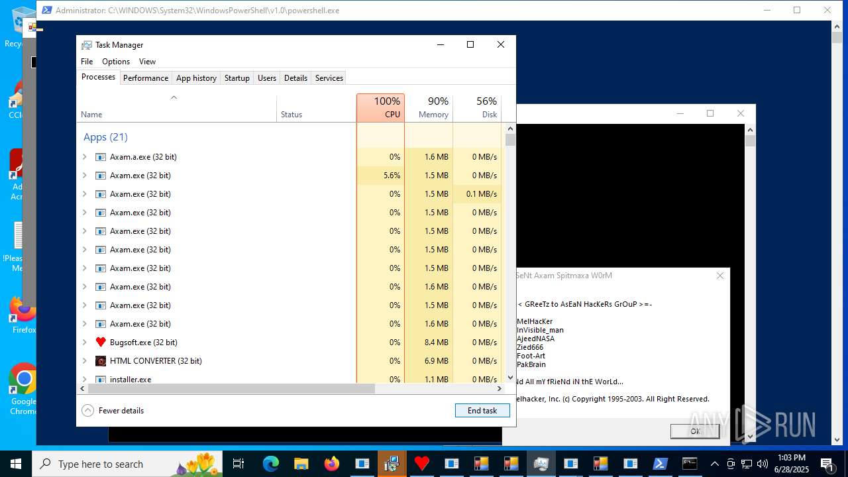
Task: Open the network icon in system tray
Action: (x=747, y=464)
